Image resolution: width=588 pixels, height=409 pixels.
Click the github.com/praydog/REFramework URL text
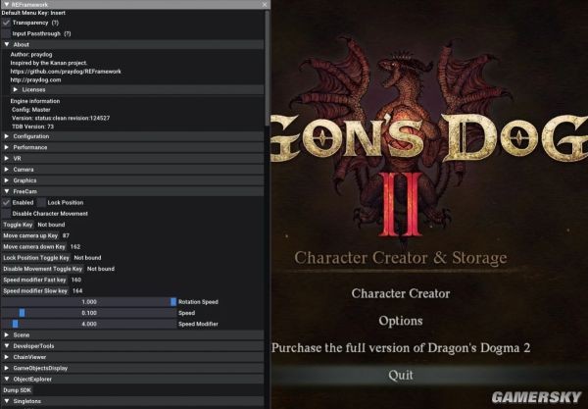[66, 72]
